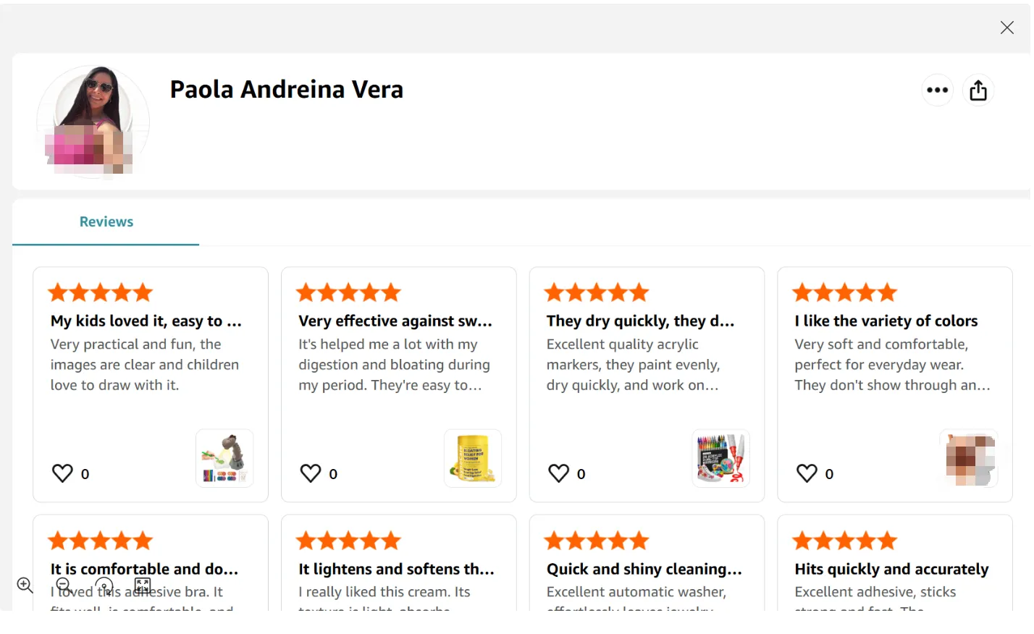Click the fit-to-screen expand icon
This screenshot has width=1034, height=634.
click(143, 586)
